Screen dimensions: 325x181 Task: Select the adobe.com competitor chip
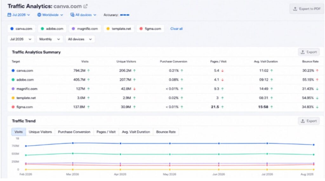[x=52, y=29]
